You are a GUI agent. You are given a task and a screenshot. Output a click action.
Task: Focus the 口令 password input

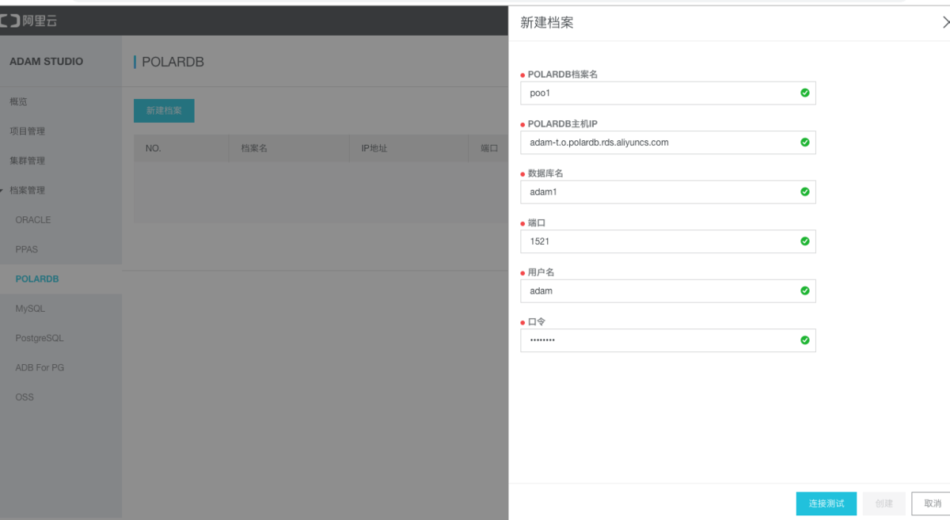pyautogui.click(x=667, y=340)
